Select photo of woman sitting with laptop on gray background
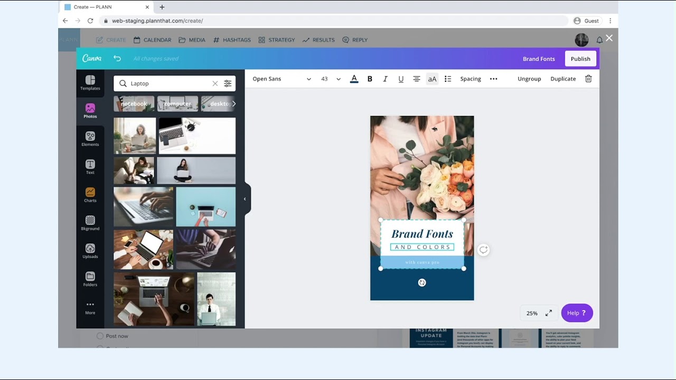The width and height of the screenshot is (676, 380). (196, 170)
